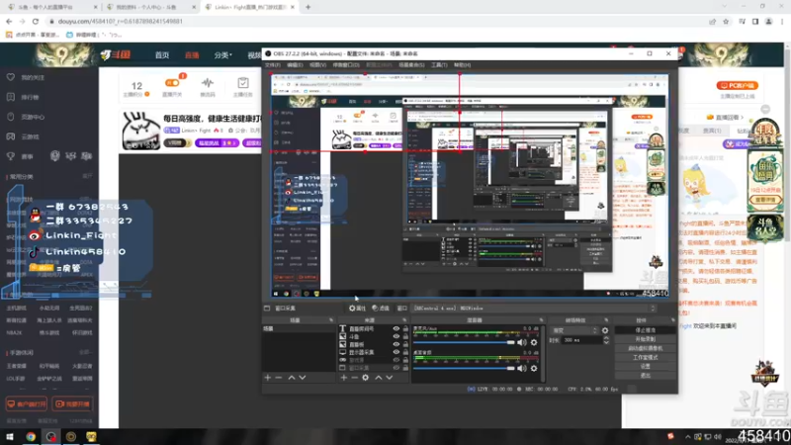Screen dimensions: 791x445
Task: Open 主播任务 streamer tasks icon on Douyu
Action: [x=242, y=87]
